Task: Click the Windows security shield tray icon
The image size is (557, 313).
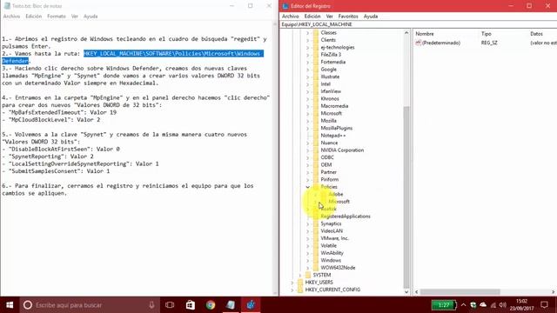Action: (473, 305)
